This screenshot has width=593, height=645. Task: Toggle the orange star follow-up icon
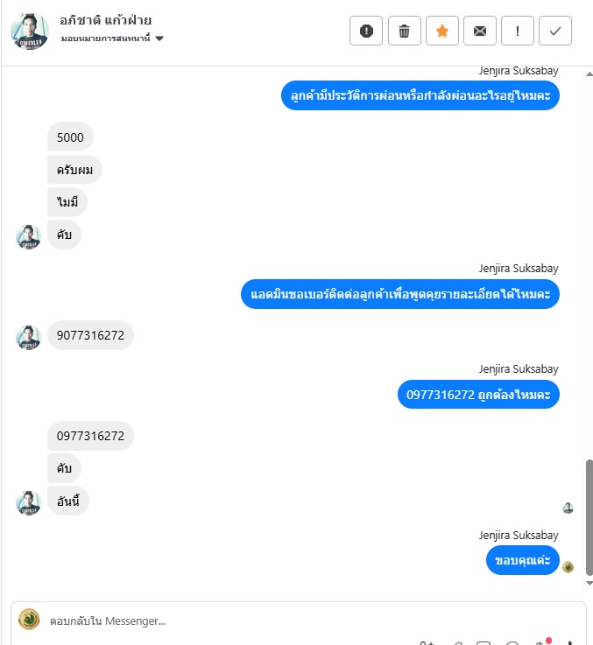441,31
